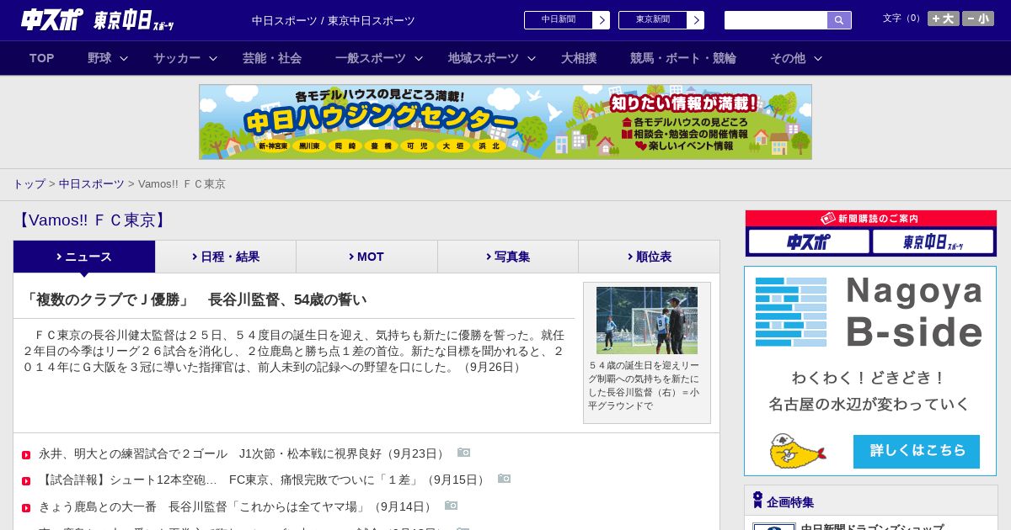Click the arrow next to 東京新聞
1011x530 pixels.
tap(696, 20)
